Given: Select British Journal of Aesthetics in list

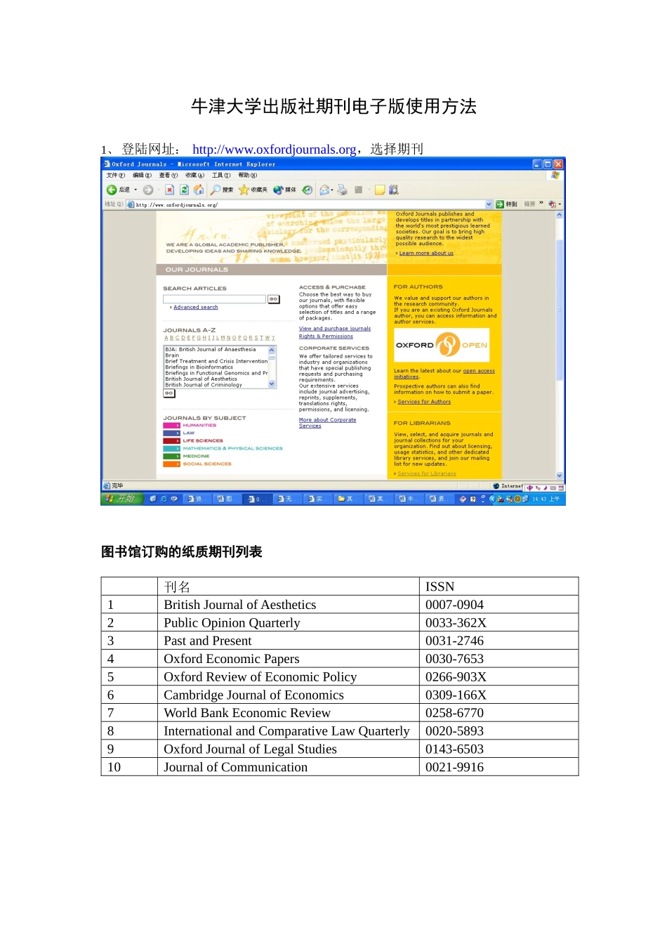Looking at the screenshot, I should click(202, 379).
